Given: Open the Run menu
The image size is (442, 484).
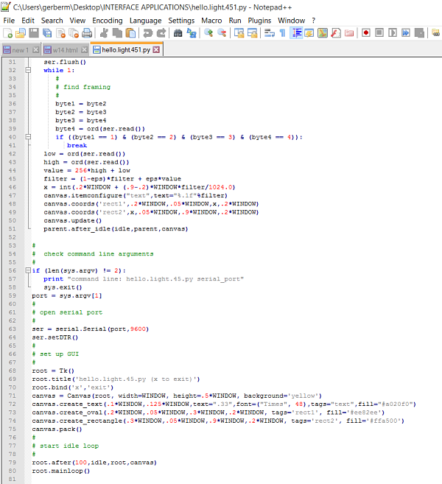Looking at the screenshot, I should (x=235, y=21).
